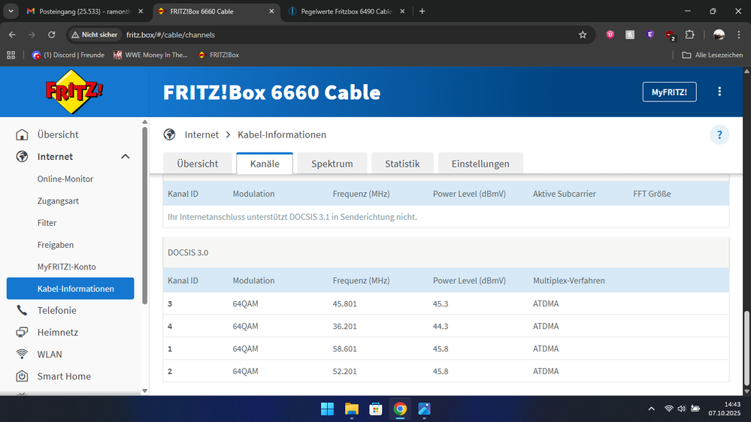Open the Einstellungen tab
Viewport: 751px width, 422px height.
(480, 164)
